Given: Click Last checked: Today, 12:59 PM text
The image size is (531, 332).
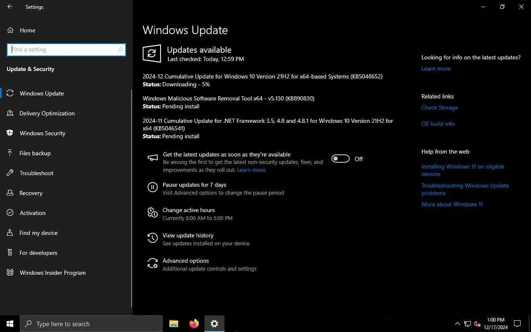Looking at the screenshot, I should point(206,59).
